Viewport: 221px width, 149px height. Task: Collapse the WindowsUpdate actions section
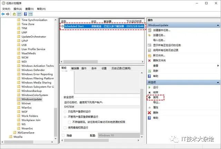coord(218,25)
